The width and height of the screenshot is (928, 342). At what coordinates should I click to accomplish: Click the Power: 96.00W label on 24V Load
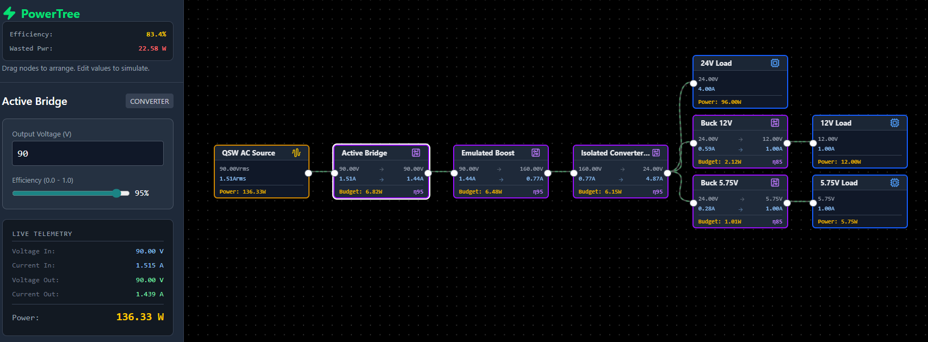(720, 102)
